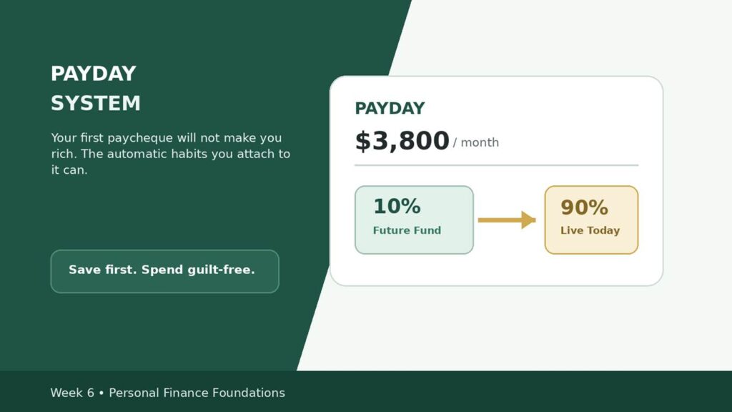The height and width of the screenshot is (412, 732).
Task: Select the paycheque description paragraph
Action: coord(170,154)
